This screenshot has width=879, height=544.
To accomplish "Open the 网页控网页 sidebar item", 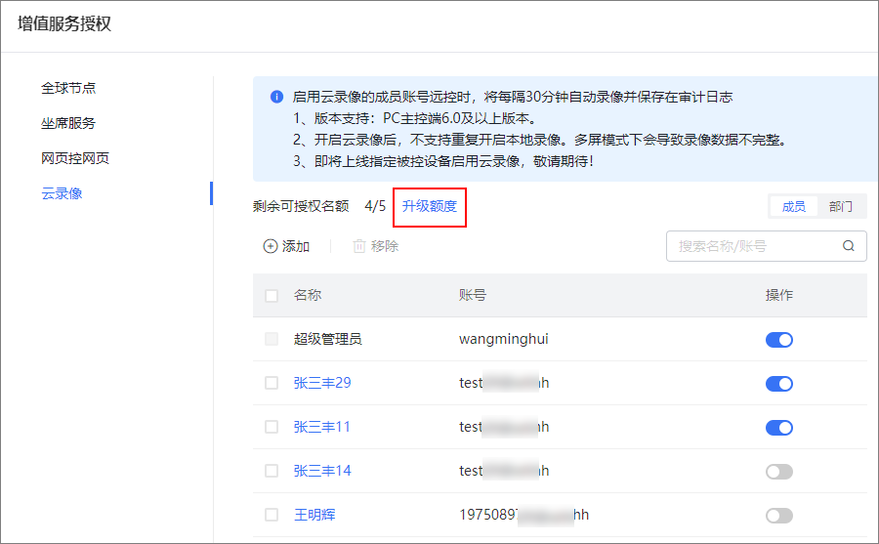I will tap(75, 158).
